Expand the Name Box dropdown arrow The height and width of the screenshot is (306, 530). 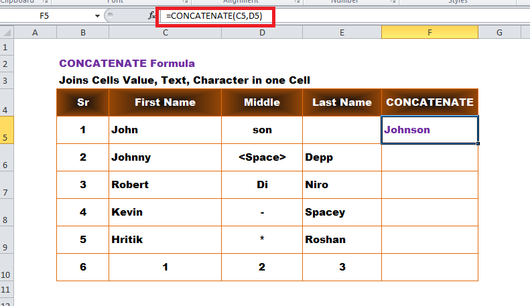click(x=97, y=16)
